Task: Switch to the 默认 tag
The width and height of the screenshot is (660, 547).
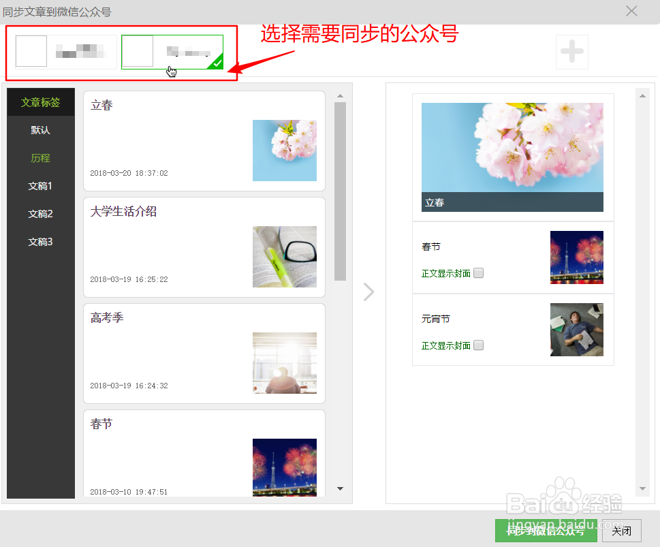Action: point(40,129)
